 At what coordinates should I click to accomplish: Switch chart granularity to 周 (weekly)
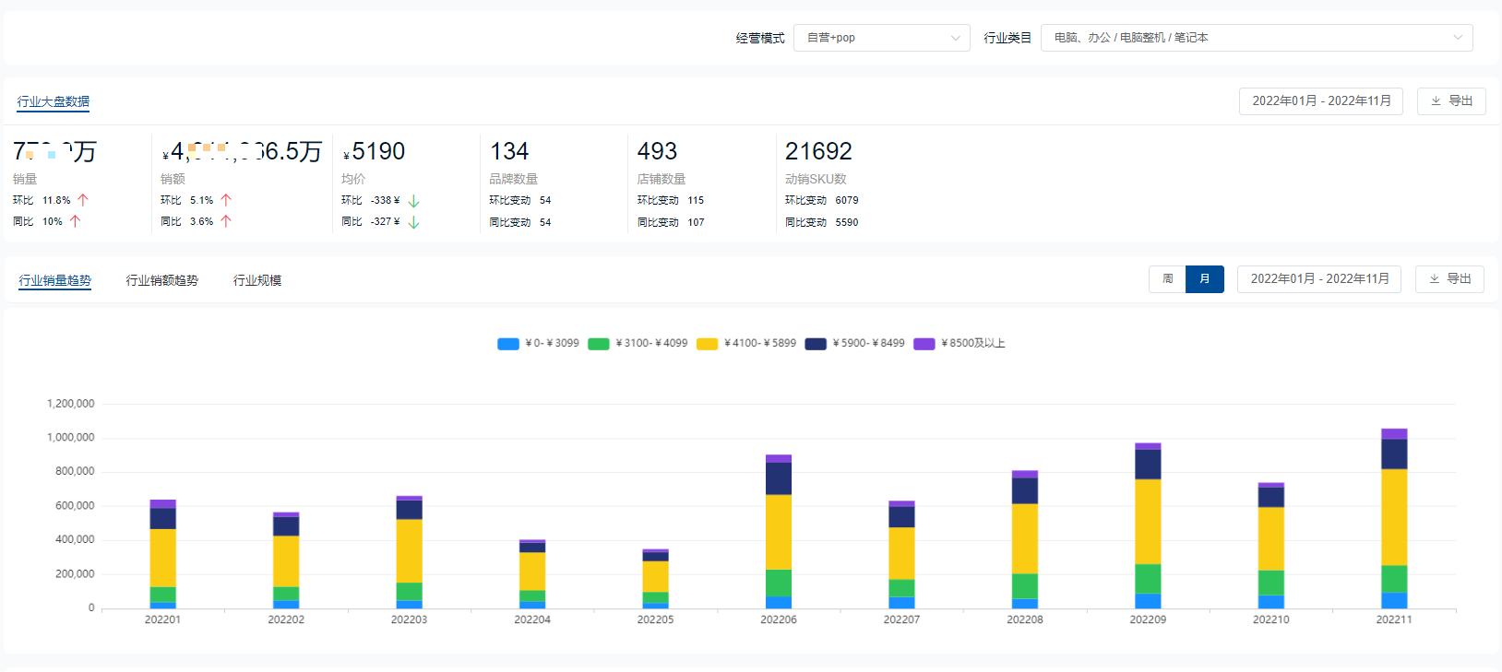click(x=1167, y=279)
